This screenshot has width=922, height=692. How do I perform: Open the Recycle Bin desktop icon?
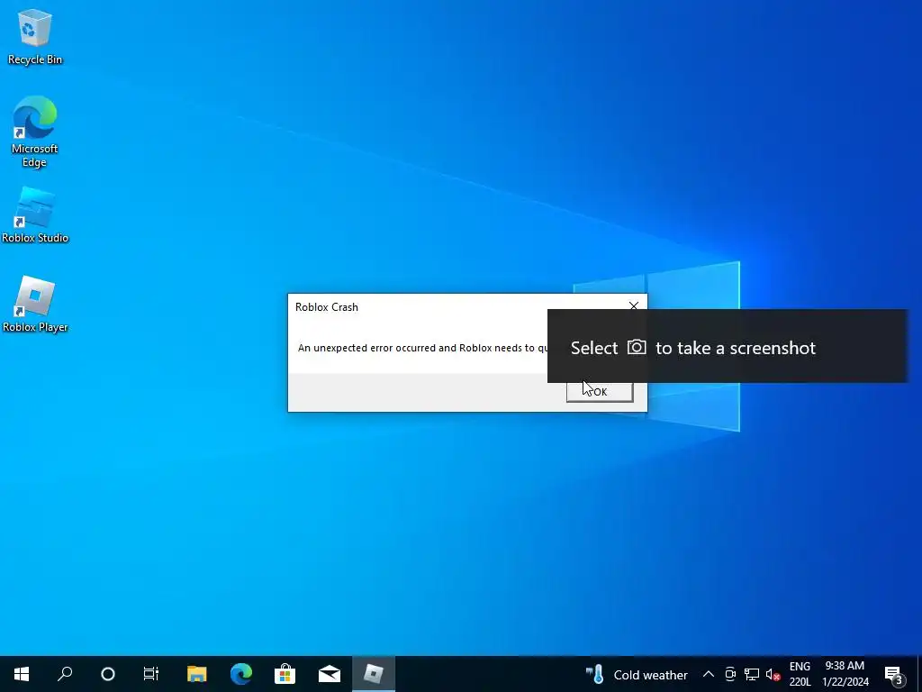click(x=35, y=36)
